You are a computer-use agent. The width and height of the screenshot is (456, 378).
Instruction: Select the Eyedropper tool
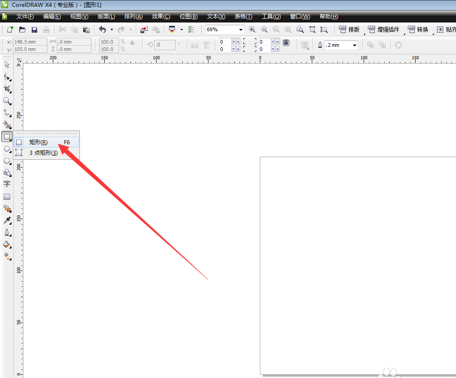7,220
